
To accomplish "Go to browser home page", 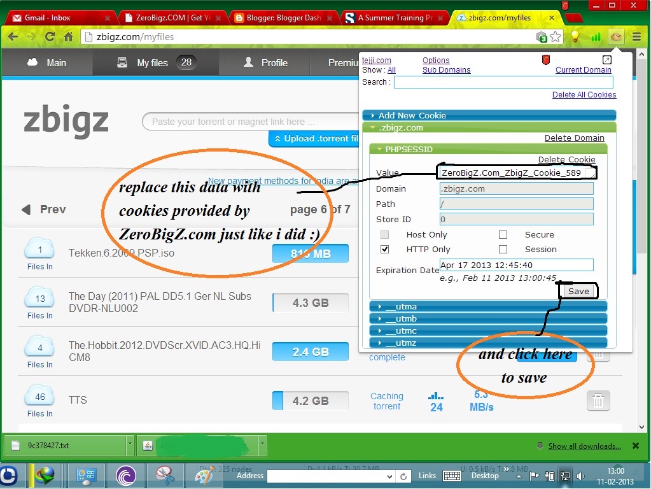I will click(x=69, y=36).
